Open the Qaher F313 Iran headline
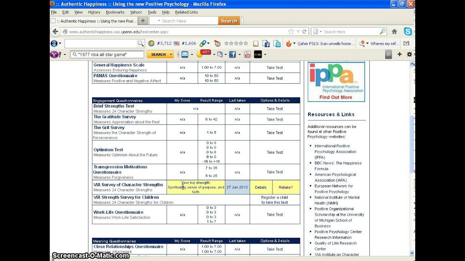 [x=326, y=43]
